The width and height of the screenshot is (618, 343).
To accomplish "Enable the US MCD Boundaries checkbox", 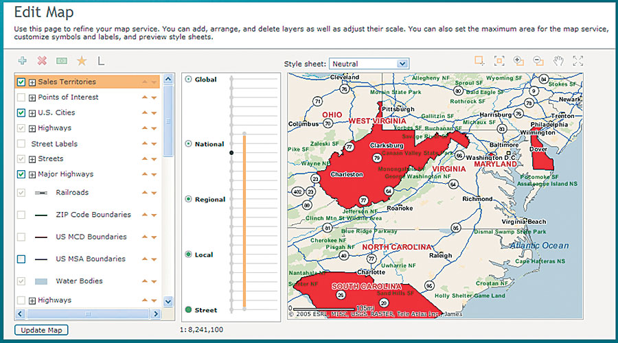I will pos(21,237).
